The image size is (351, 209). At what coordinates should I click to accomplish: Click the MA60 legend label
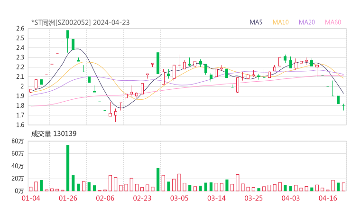(x=333, y=22)
